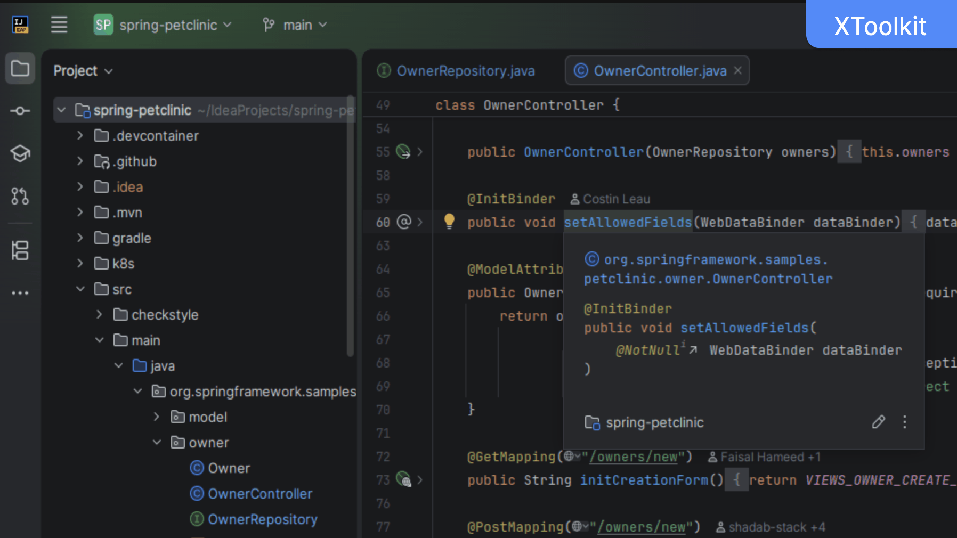Collapse the src folder
The width and height of the screenshot is (957, 538).
(80, 289)
